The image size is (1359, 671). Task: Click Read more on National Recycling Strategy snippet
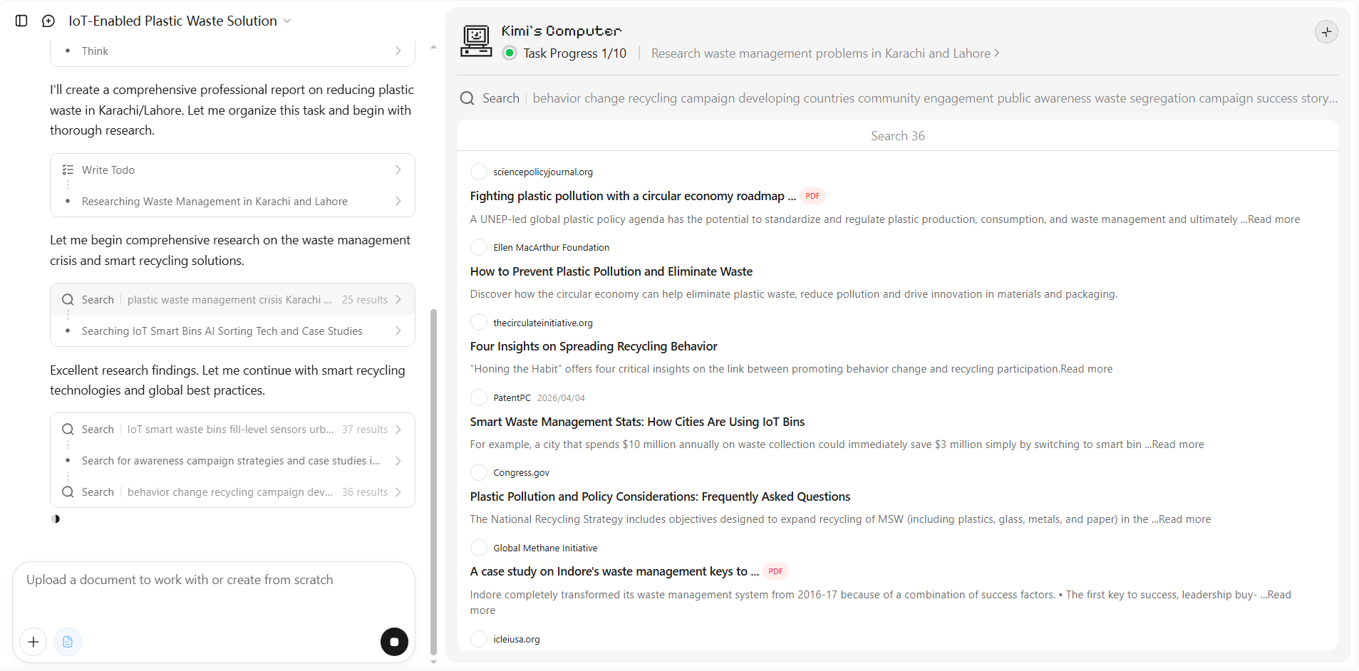1184,519
